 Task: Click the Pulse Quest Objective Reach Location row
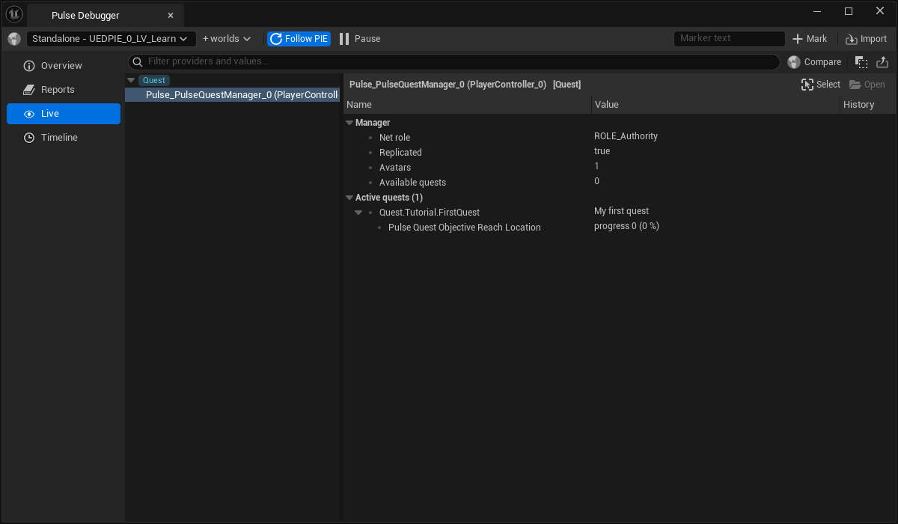pyautogui.click(x=619, y=228)
